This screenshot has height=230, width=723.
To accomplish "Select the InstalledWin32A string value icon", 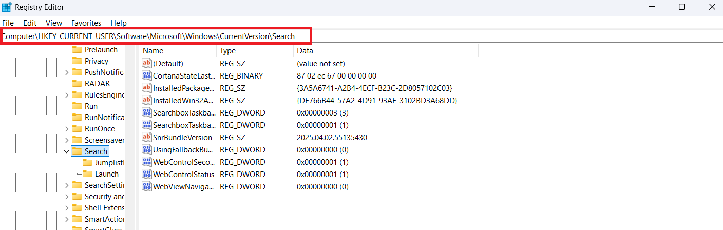I will point(147,100).
